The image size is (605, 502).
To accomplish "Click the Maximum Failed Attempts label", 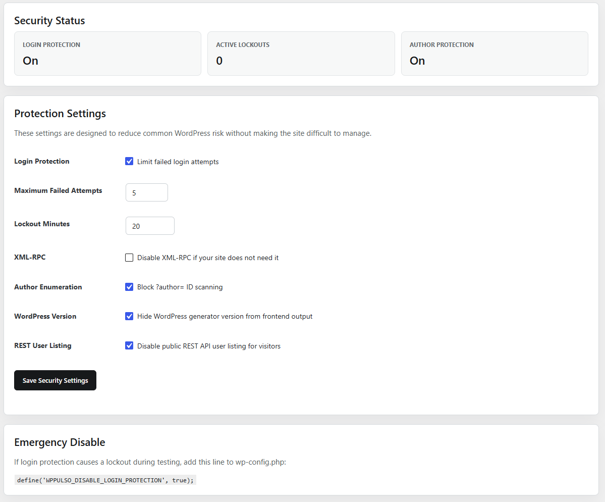I will click(58, 191).
